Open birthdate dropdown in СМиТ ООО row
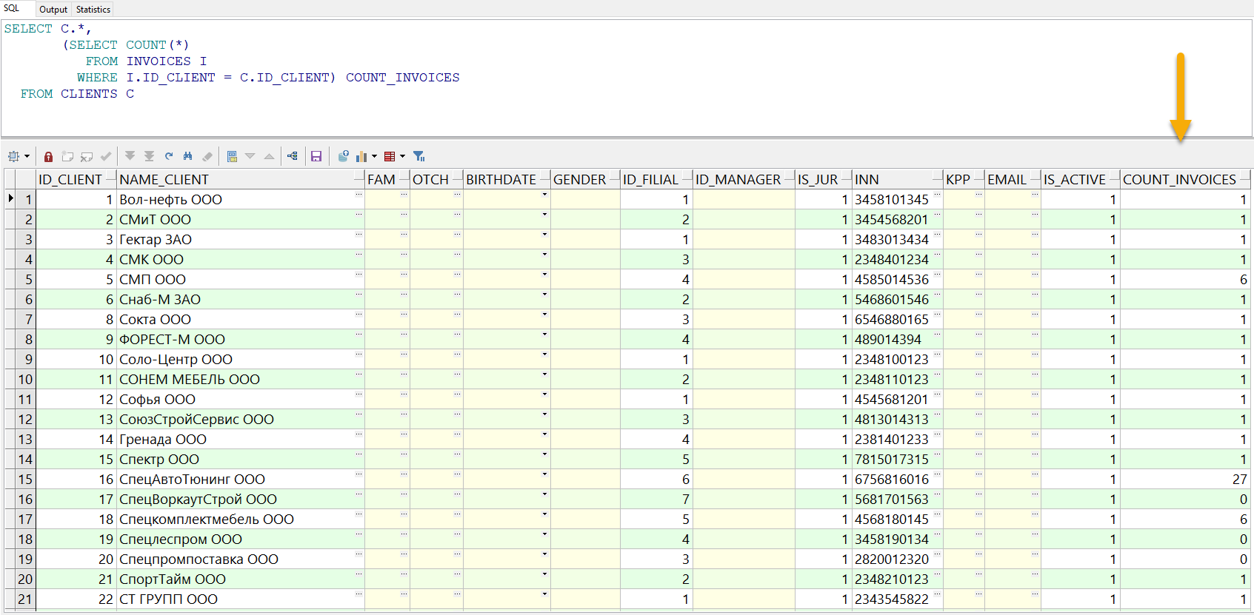 544,215
